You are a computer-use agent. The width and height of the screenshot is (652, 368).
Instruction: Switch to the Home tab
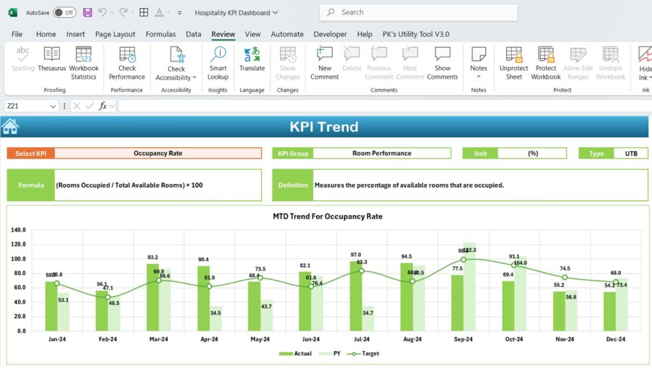[x=46, y=34]
